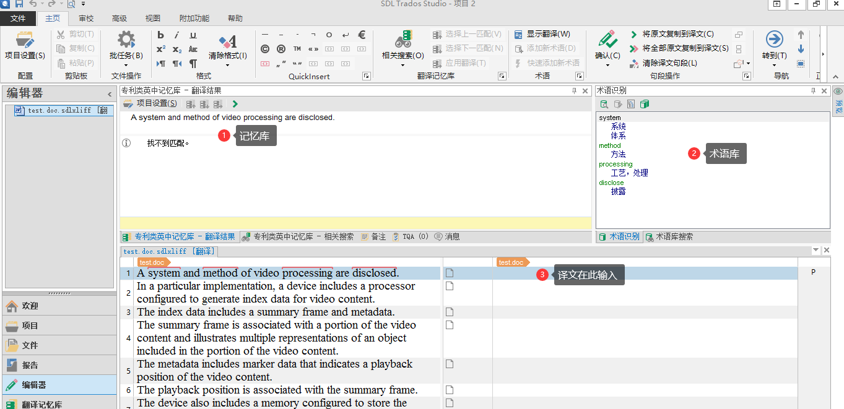
Task: Click the Go To arrow icon
Action: 774,41
